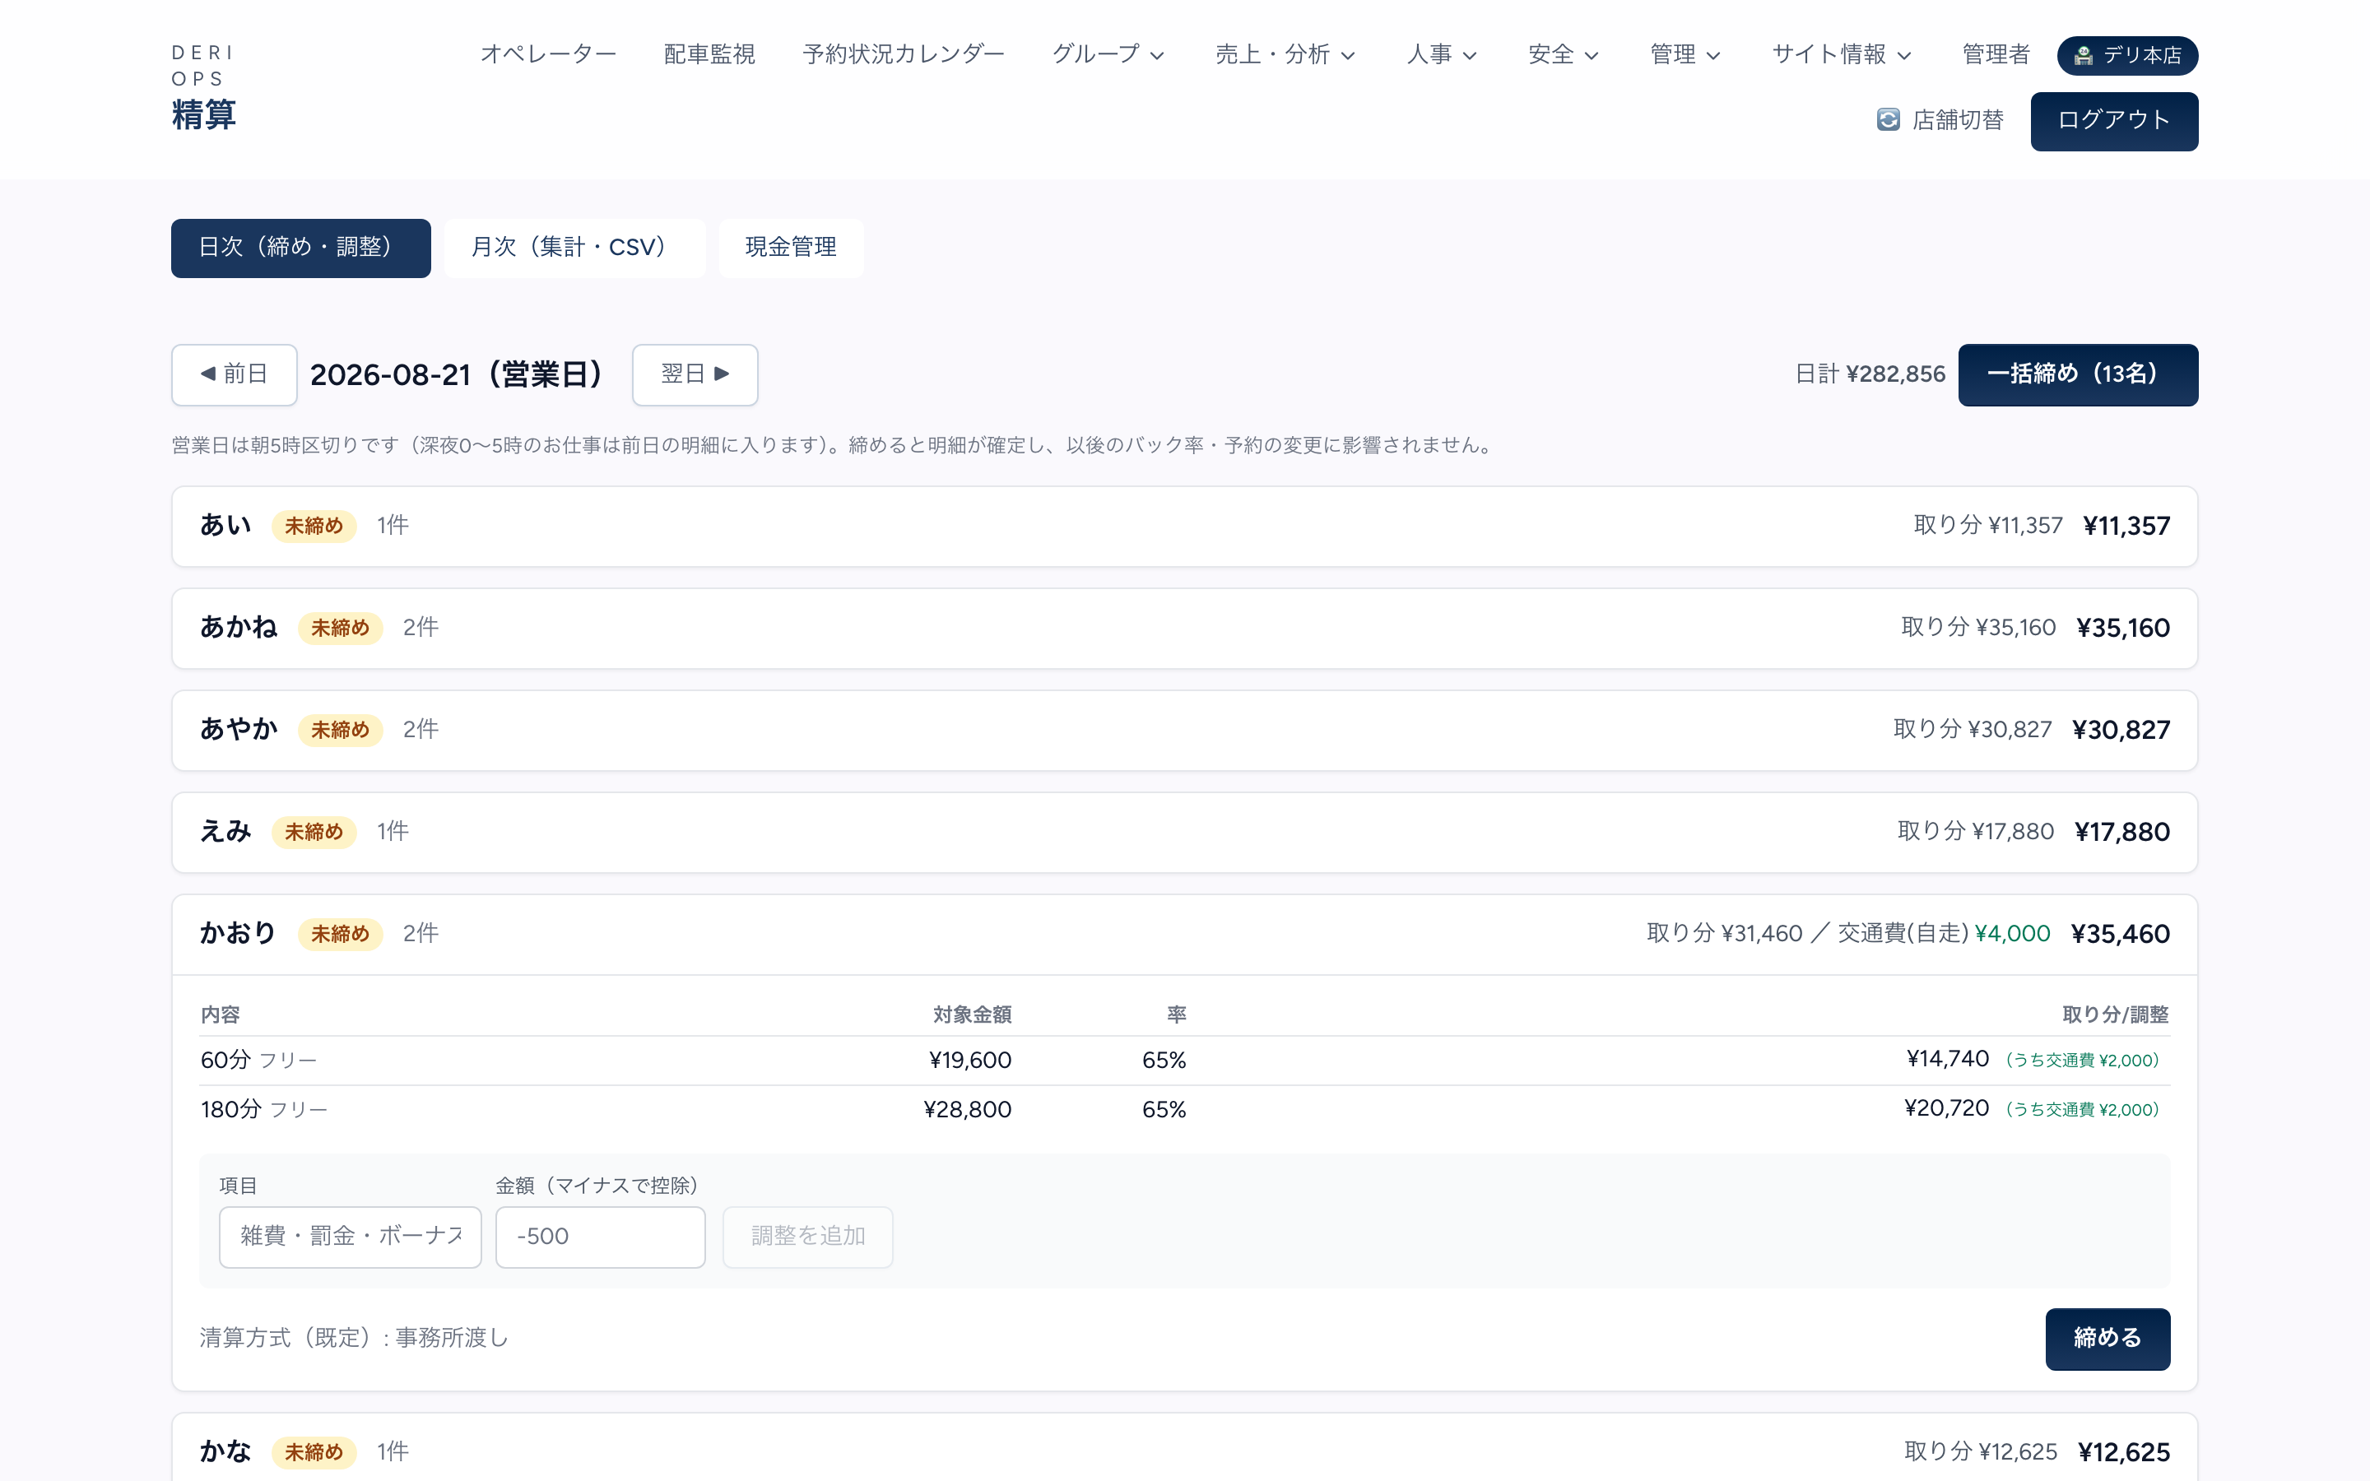Viewport: 2370px width, 1481px height.
Task: Click the ¥28,800 target amount
Action: tap(968, 1109)
